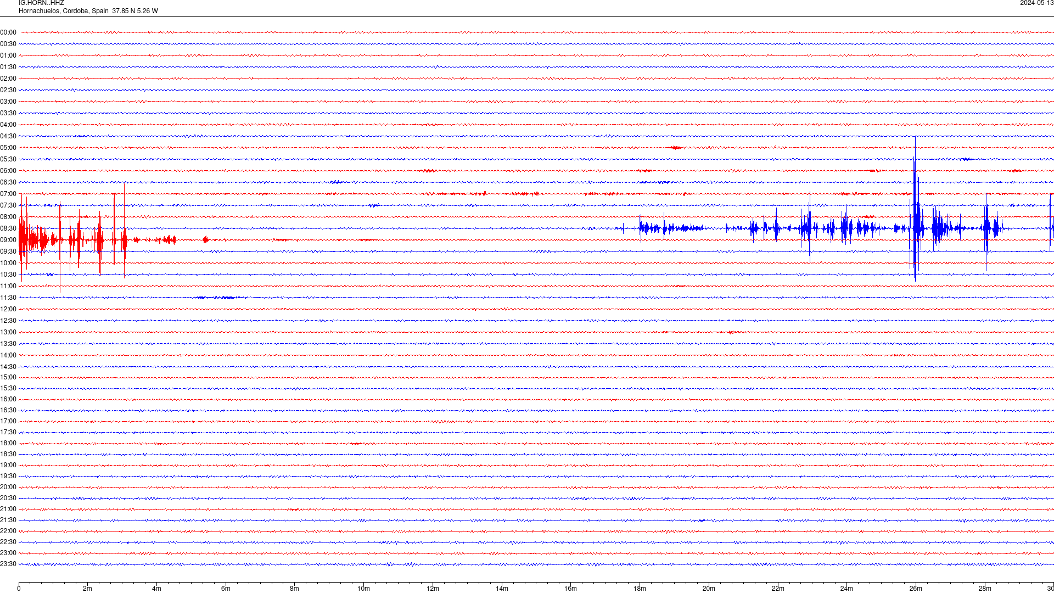Select the 01:00 time row label

[8, 55]
